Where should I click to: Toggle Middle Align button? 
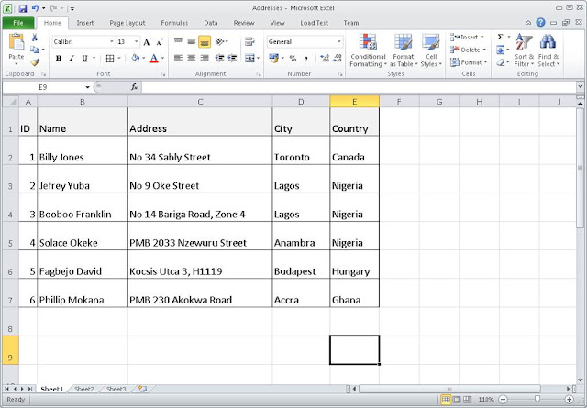click(192, 41)
